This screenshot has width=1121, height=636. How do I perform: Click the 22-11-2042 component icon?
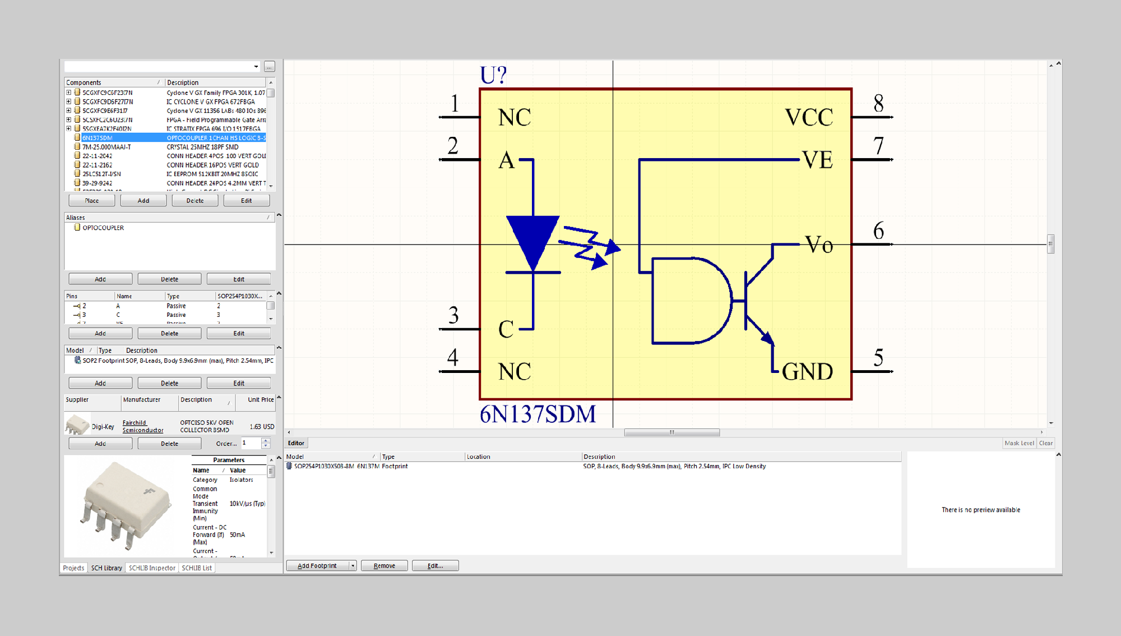tap(77, 155)
